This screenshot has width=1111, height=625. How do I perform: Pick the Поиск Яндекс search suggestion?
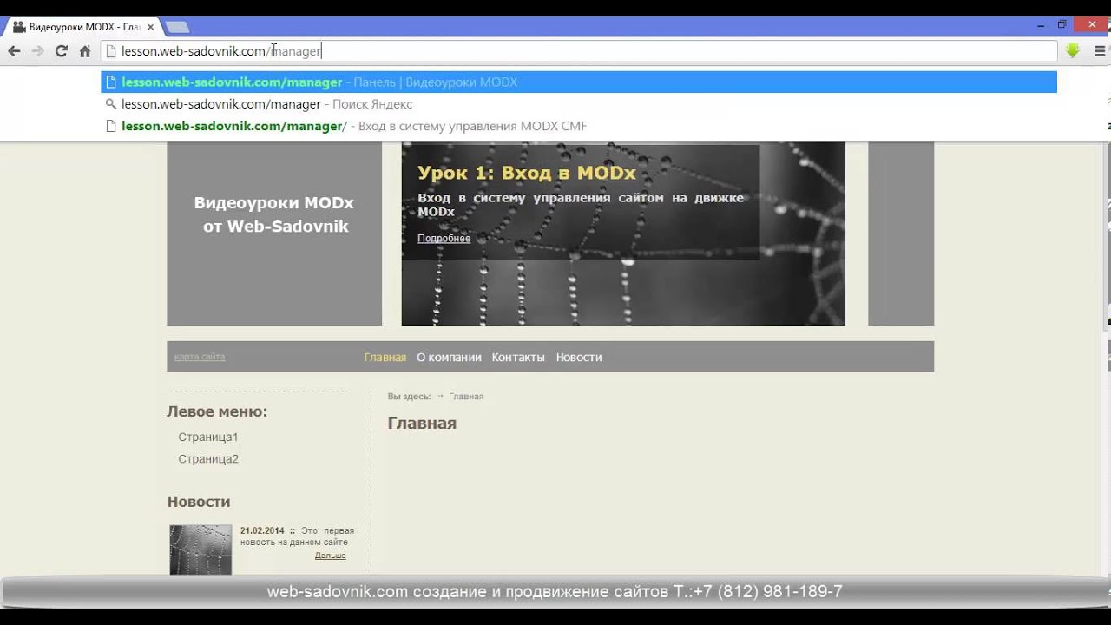[579, 104]
